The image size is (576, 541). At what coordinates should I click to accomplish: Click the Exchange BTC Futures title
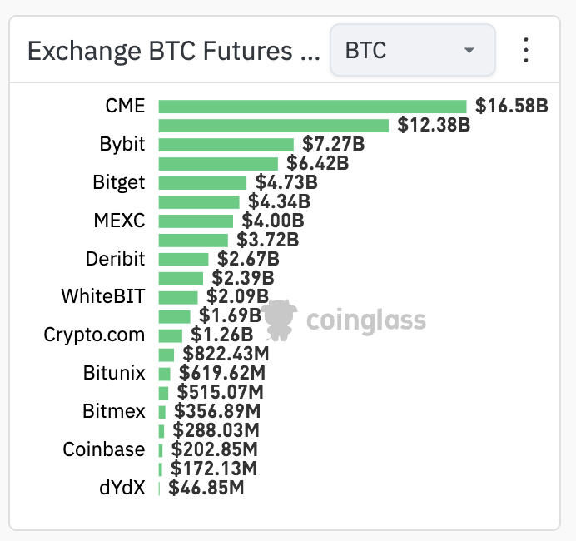173,51
